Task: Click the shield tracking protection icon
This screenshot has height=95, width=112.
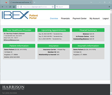Action: click(18, 7)
